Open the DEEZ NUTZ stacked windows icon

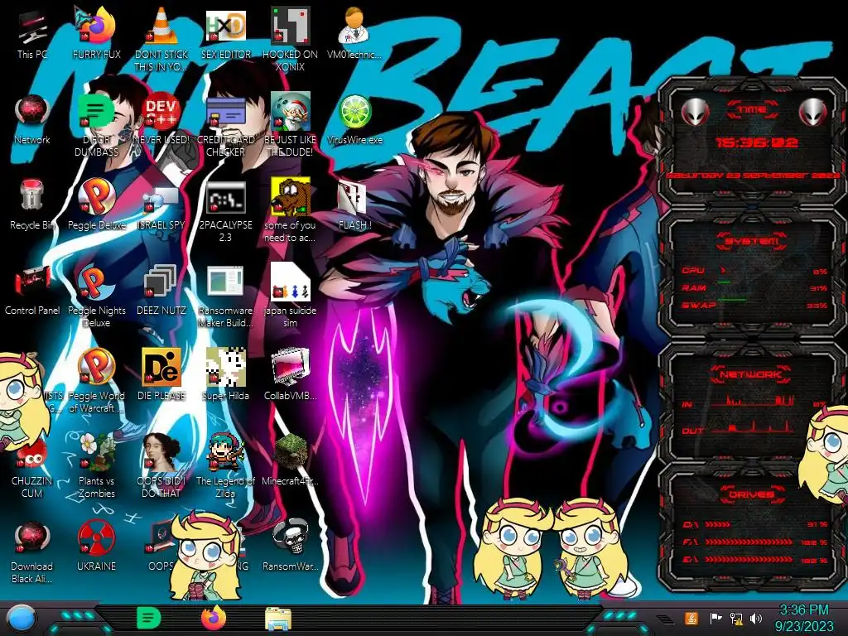tap(161, 291)
